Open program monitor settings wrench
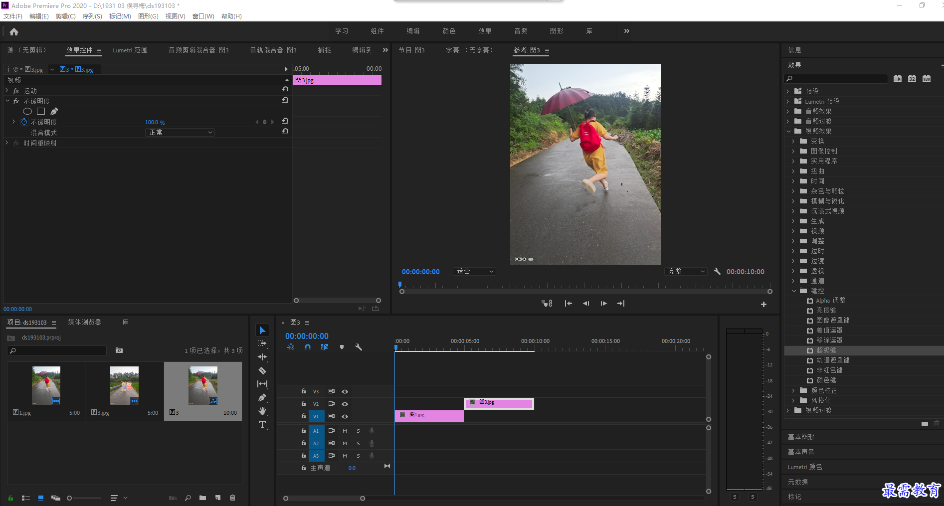Viewport: 944px width, 506px height. (717, 271)
